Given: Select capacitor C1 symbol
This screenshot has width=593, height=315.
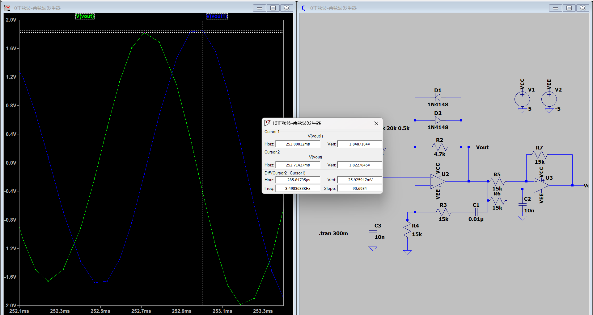Looking at the screenshot, I should (x=476, y=212).
